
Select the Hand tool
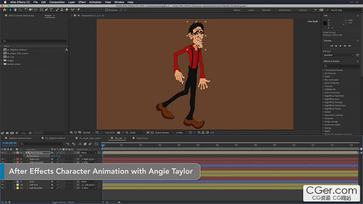[15, 10]
